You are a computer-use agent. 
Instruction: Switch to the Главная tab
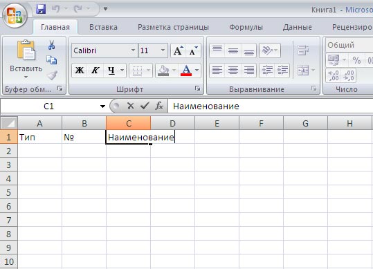pos(55,27)
